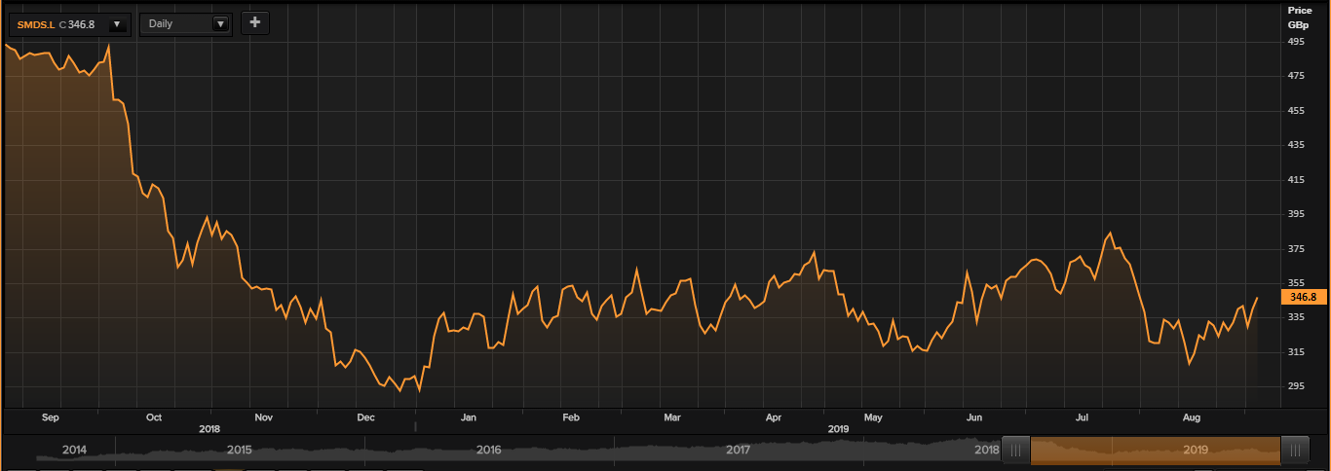This screenshot has height=471, width=1331.
Task: Click the 435 value on the price axis
Action: point(1297,145)
